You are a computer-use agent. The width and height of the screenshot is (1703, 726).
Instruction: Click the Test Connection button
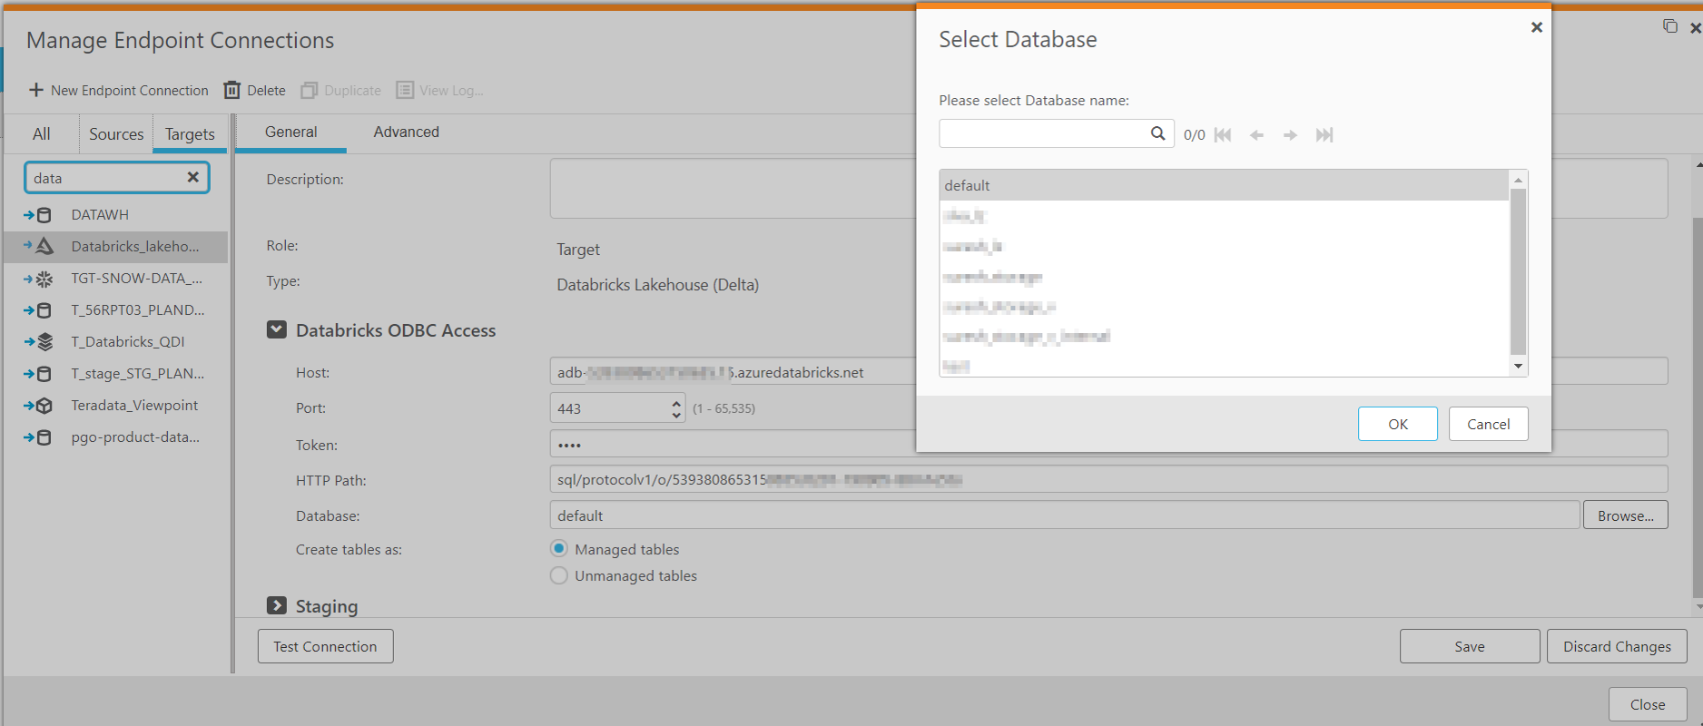tap(325, 646)
